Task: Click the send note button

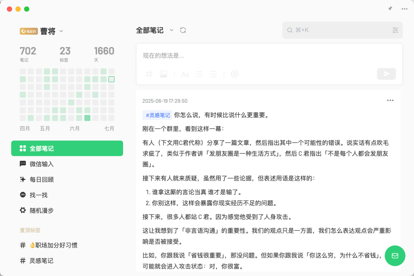Action: click(386, 74)
